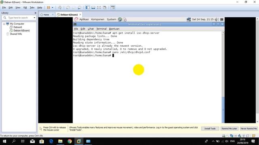Open Google Chrome on taskbar
259x145 pixels.
[70, 141]
